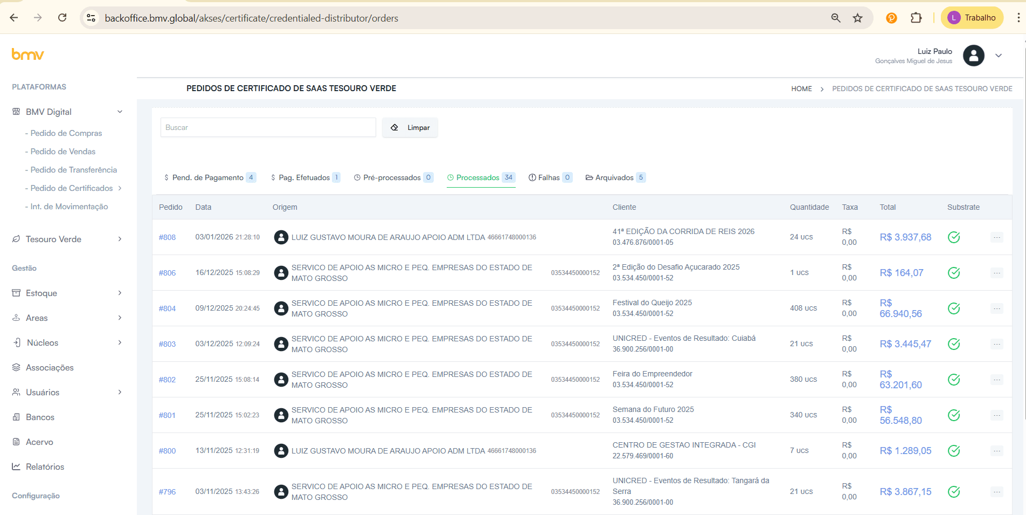The image size is (1026, 515).
Task: Expand the Tesouro Verde menu
Action: point(68,239)
